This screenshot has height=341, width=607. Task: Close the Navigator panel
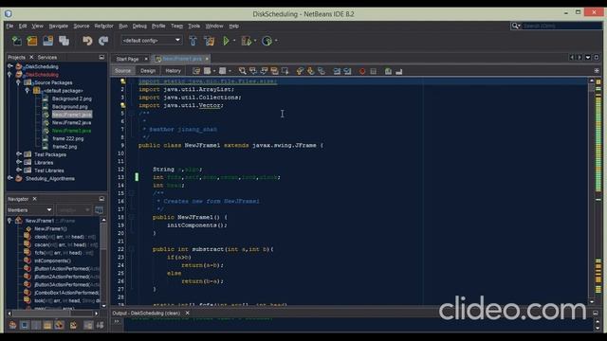pos(34,199)
